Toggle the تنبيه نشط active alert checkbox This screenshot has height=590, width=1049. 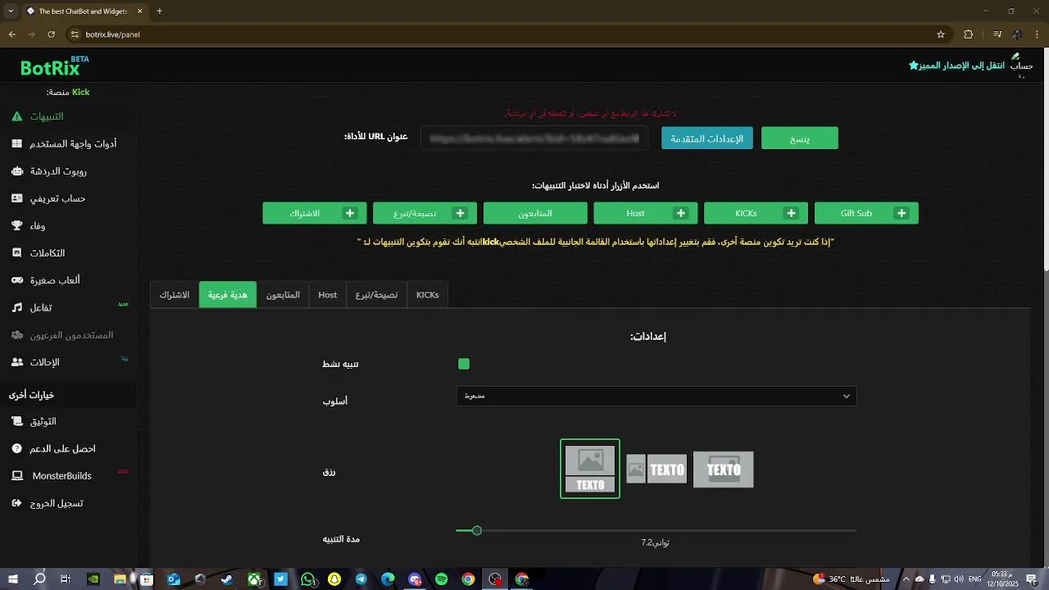pos(464,364)
